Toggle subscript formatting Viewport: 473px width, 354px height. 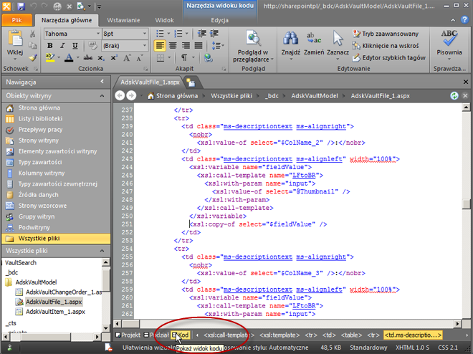[x=101, y=57]
